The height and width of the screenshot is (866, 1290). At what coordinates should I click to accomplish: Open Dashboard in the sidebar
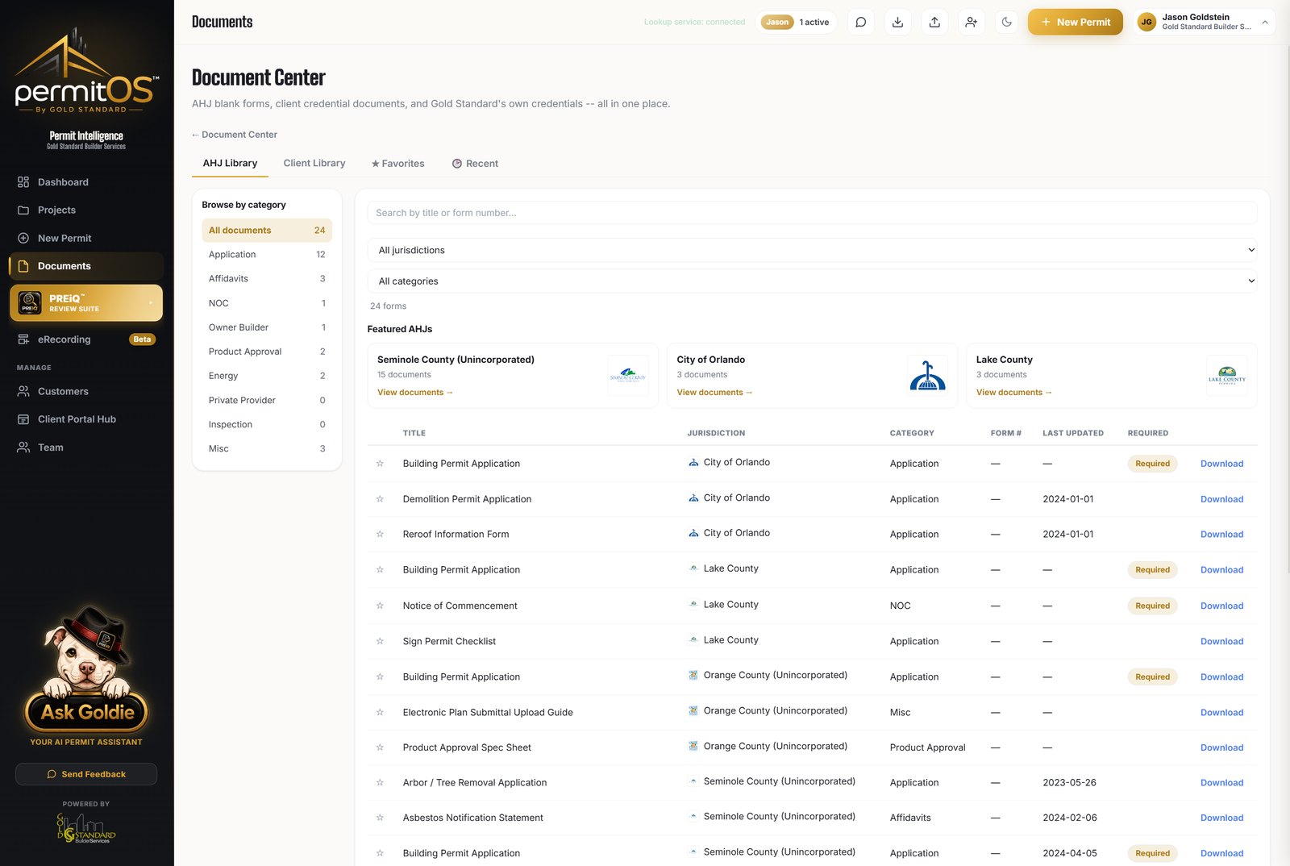86,182
